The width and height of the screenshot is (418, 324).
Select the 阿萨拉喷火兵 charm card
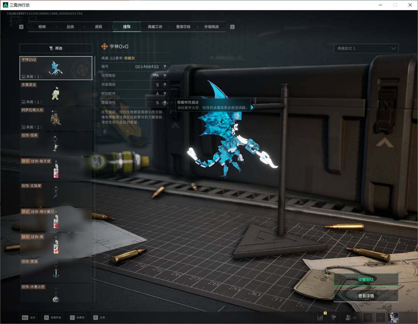tap(56, 118)
